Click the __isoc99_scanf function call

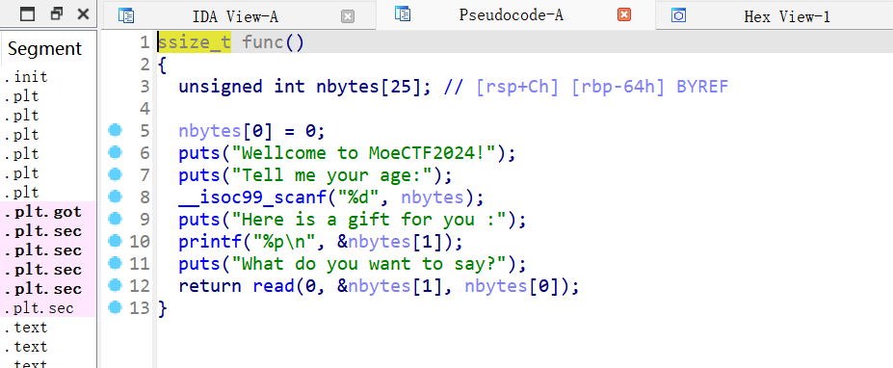coord(251,197)
